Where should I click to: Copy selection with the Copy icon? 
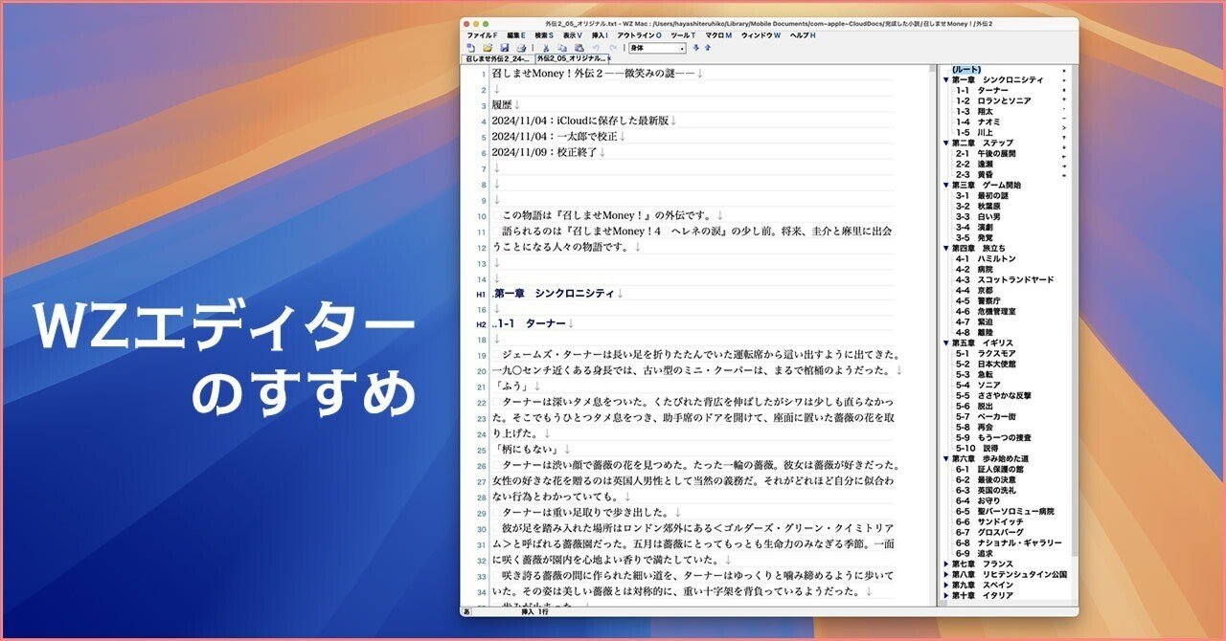[x=561, y=48]
